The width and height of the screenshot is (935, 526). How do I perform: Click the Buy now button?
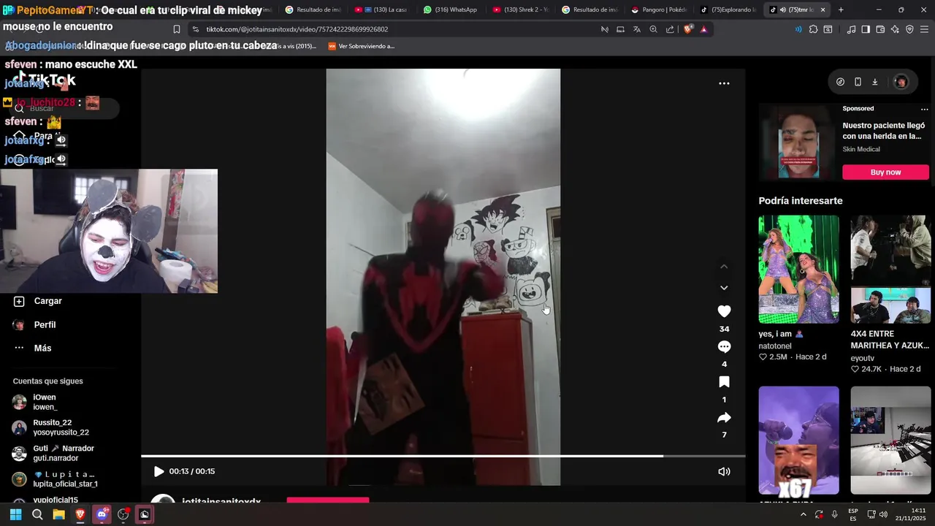coord(885,172)
